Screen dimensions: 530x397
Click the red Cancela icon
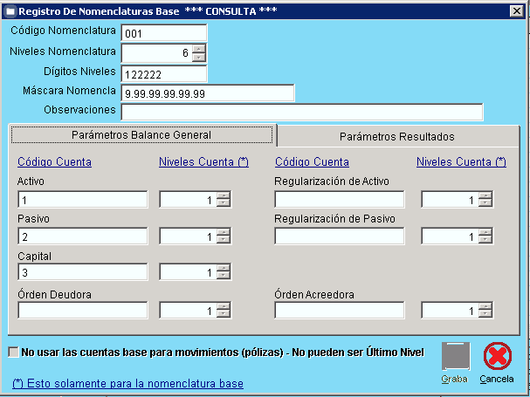coord(497,356)
